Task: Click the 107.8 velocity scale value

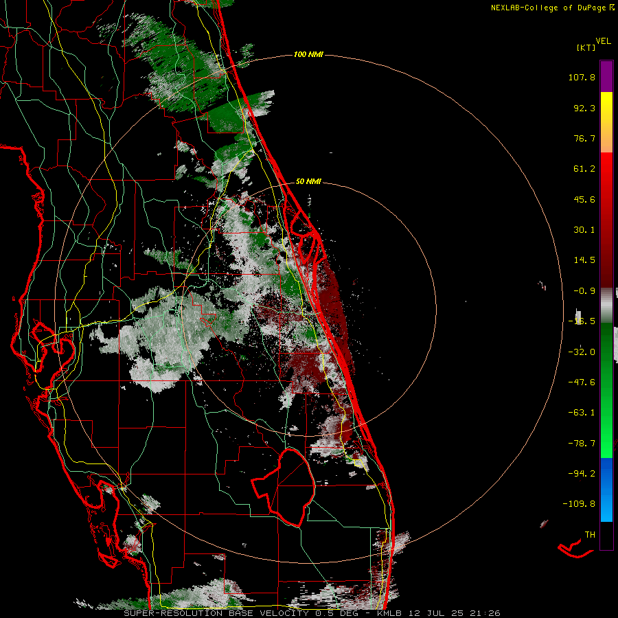Action: (x=582, y=77)
